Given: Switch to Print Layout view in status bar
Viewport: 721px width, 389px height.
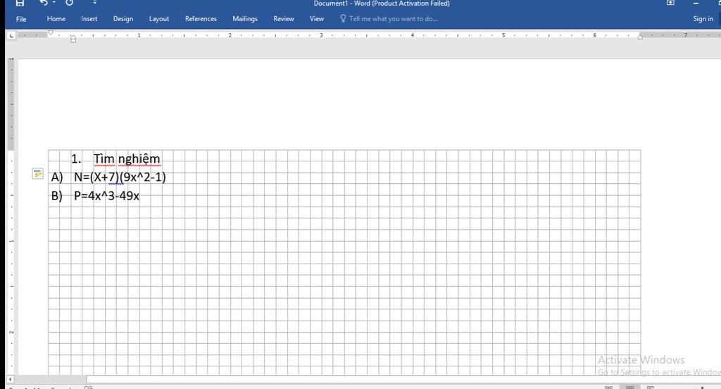Looking at the screenshot, I should (x=630, y=388).
